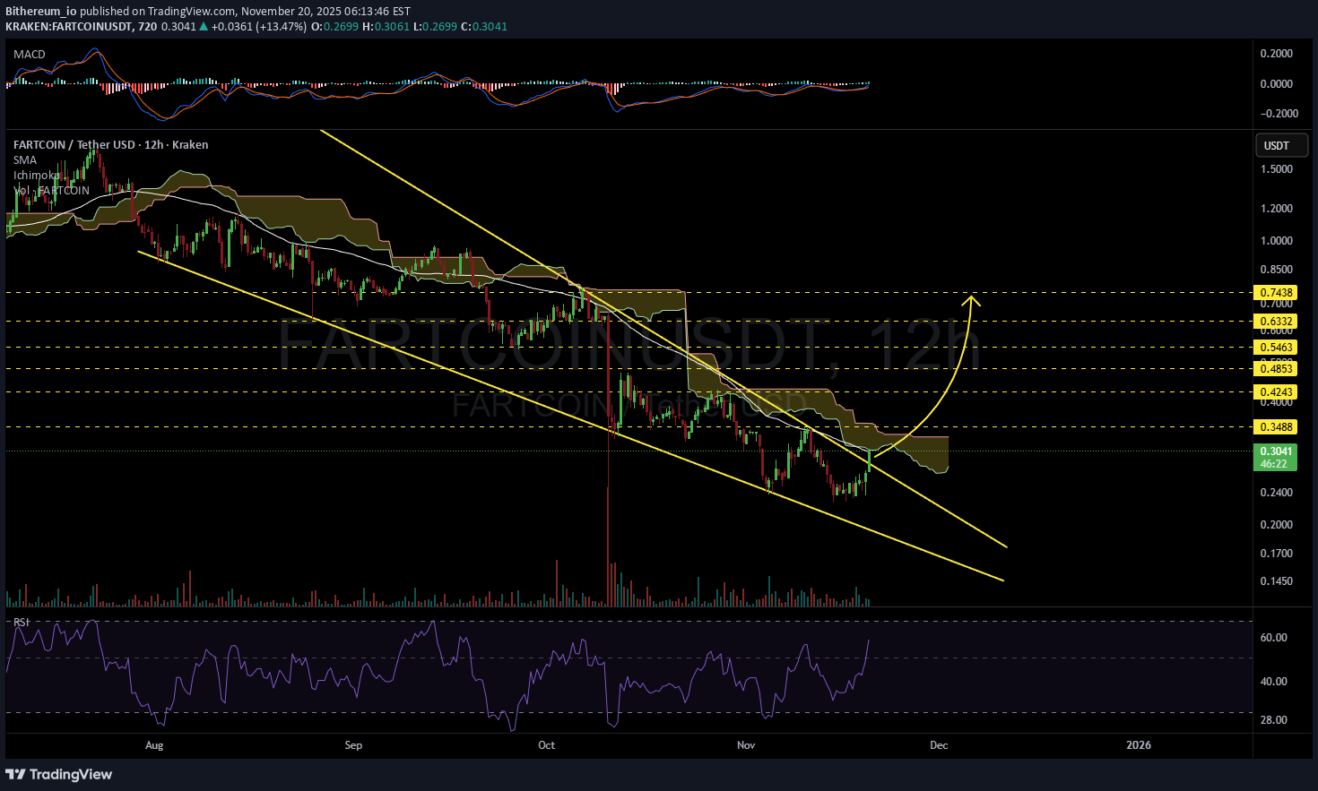Select the 2026 marker on time axis
Screen dimensions: 1318x791
(1138, 745)
